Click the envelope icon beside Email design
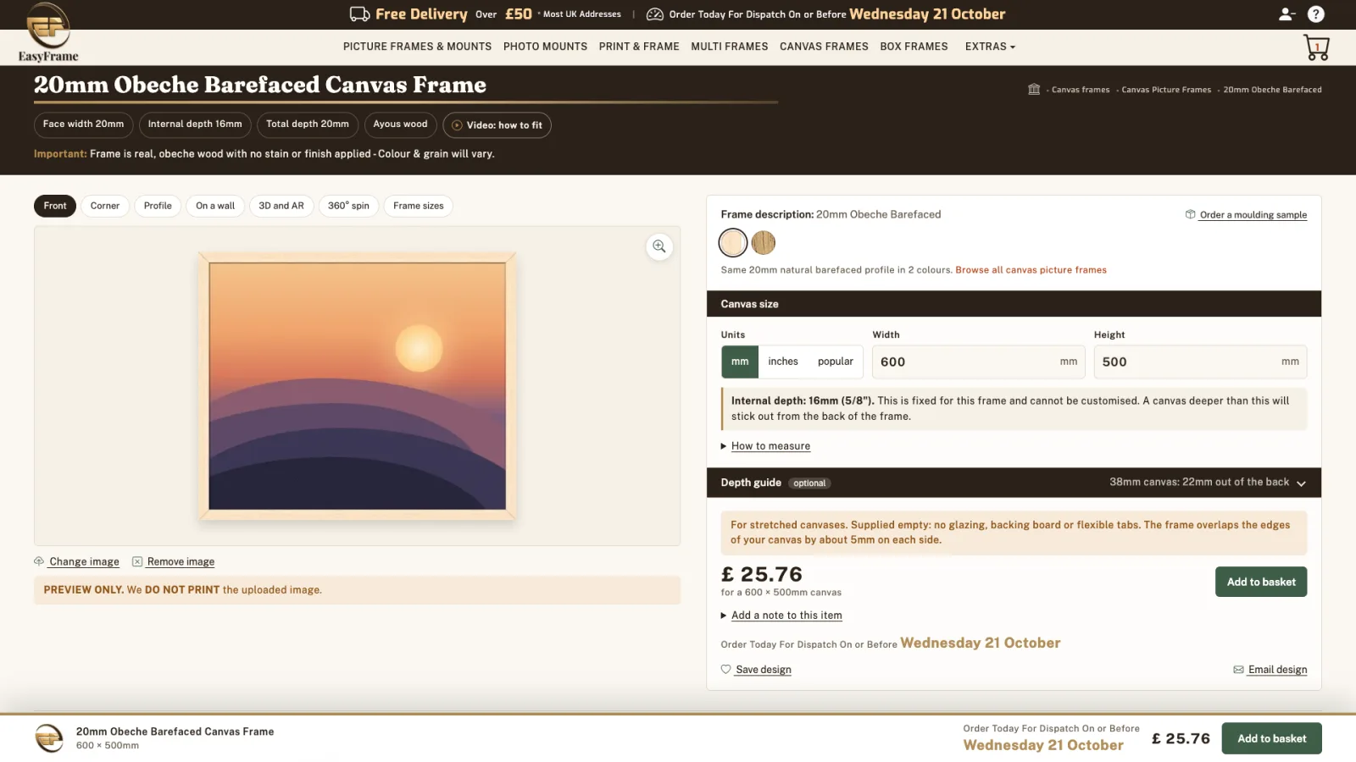Viewport: 1356px width, 762px height. (x=1238, y=670)
